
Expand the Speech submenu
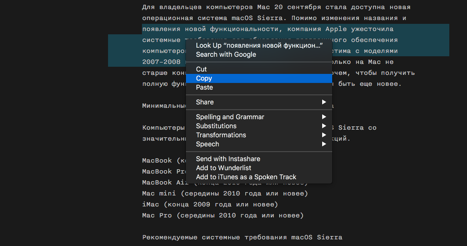(x=207, y=144)
